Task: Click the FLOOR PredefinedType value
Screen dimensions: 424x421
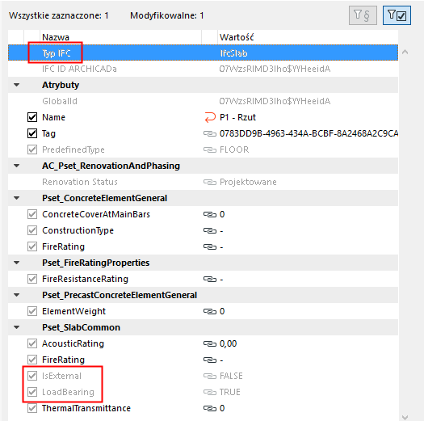Action: [x=234, y=149]
